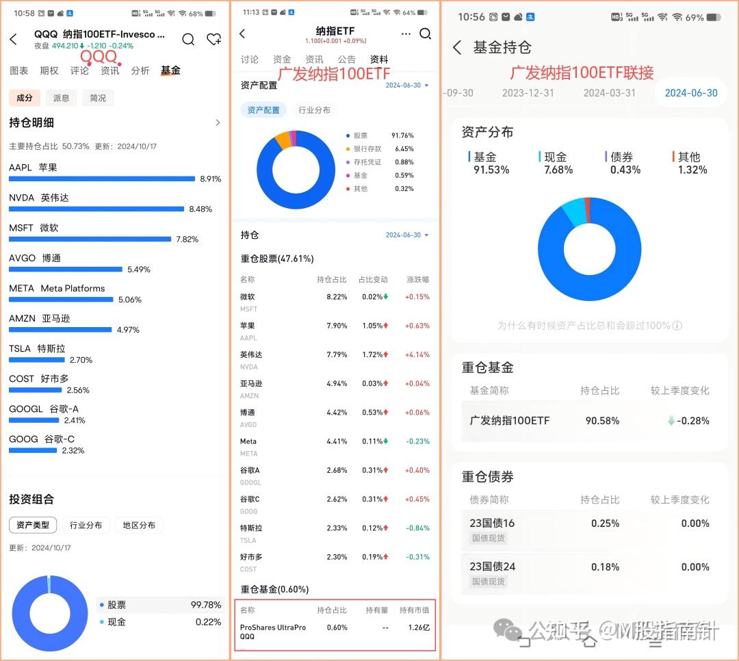
Task: Open the 公告 tab on 纳指ETF
Action: coord(346,60)
